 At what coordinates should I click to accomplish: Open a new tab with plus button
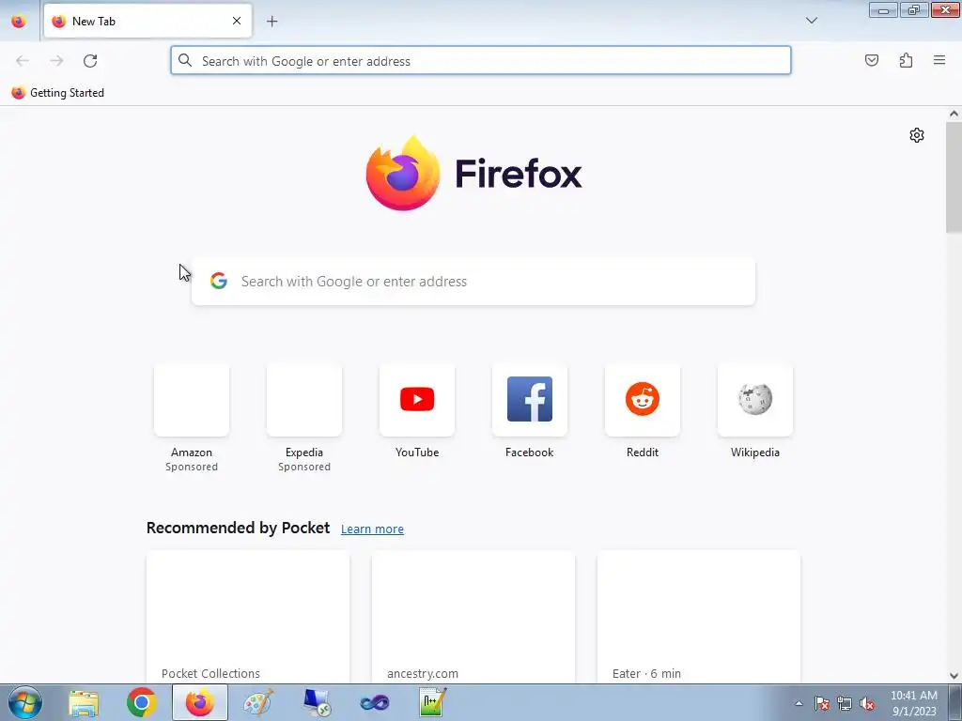pyautogui.click(x=272, y=22)
